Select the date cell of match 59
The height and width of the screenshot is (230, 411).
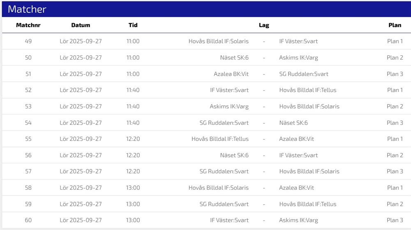click(81, 204)
